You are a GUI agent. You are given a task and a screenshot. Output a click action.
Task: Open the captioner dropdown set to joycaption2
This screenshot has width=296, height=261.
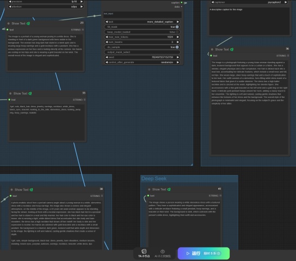click(x=249, y=2)
